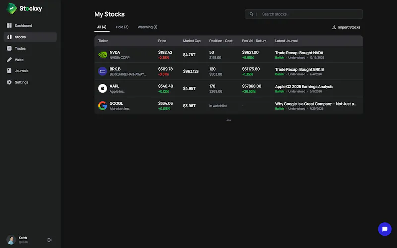Image resolution: width=397 pixels, height=248 pixels.
Task: Click the logout icon beside Keith
Action: pyautogui.click(x=49, y=240)
